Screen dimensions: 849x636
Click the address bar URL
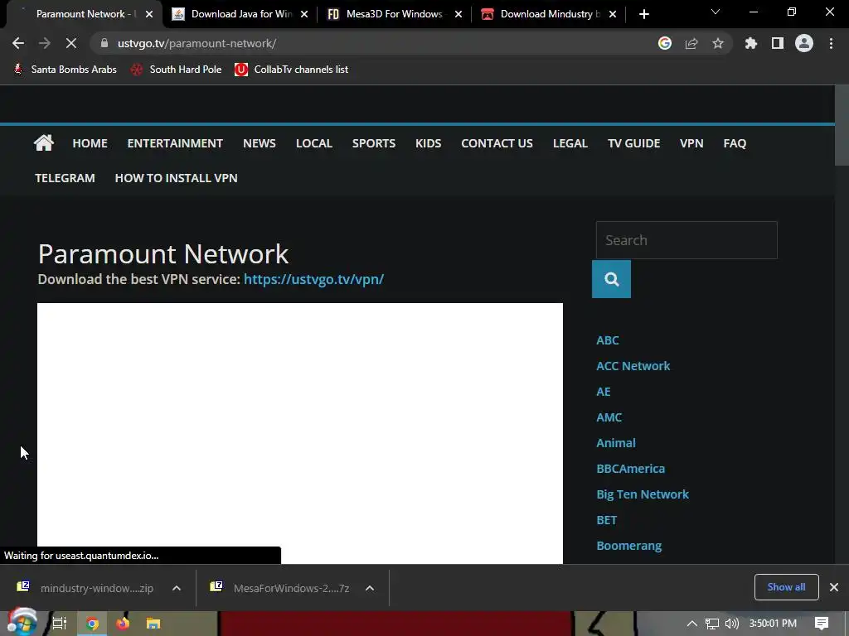(x=196, y=43)
